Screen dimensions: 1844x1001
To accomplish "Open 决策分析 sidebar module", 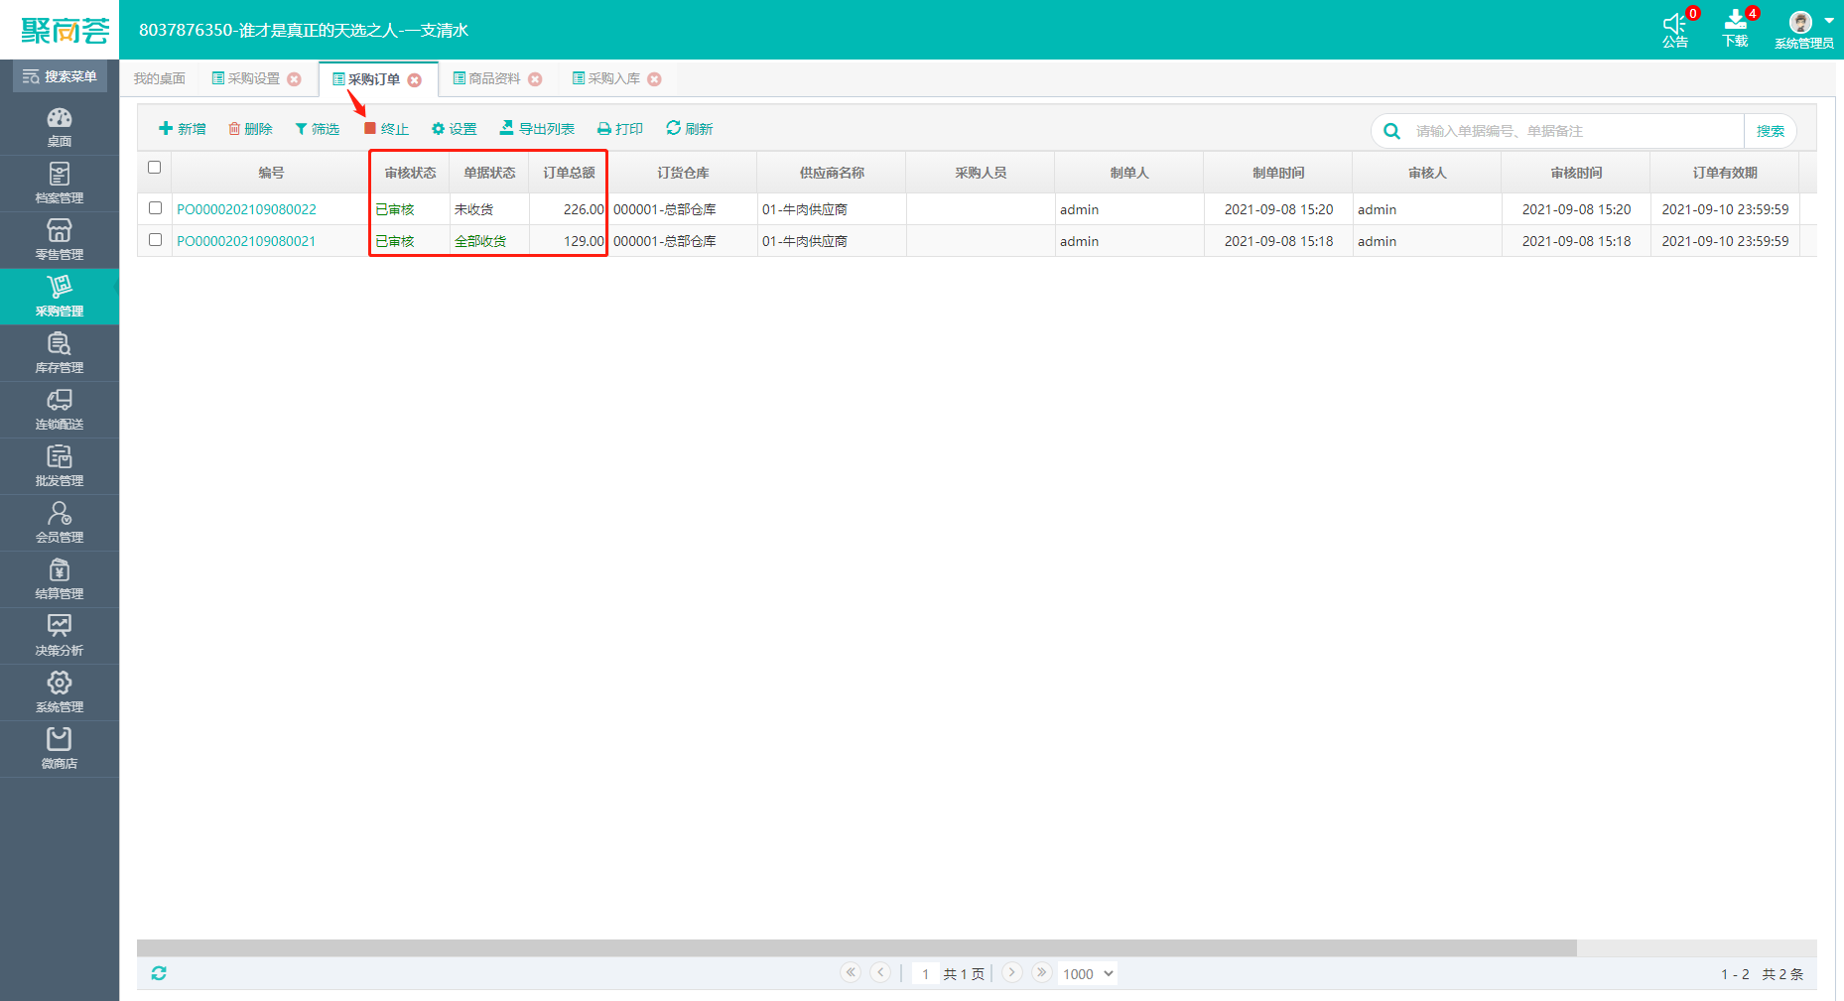I will coord(60,636).
